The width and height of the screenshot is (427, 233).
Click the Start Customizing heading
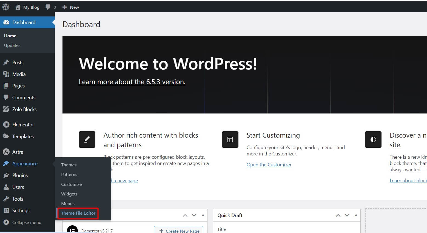tap(273, 135)
